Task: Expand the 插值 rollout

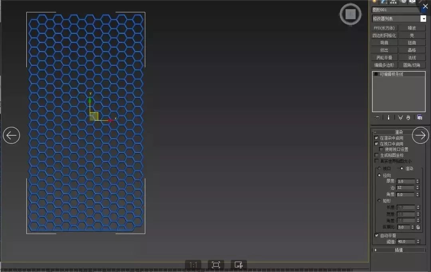Action: coord(399,250)
